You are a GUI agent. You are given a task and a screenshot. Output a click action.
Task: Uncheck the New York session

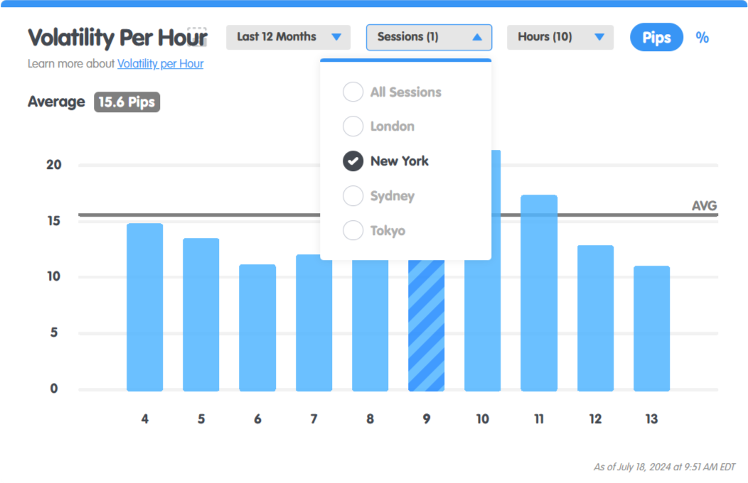tap(385, 161)
